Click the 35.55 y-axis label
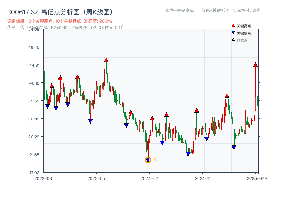The image size is (287, 215). pyautogui.click(x=34, y=101)
